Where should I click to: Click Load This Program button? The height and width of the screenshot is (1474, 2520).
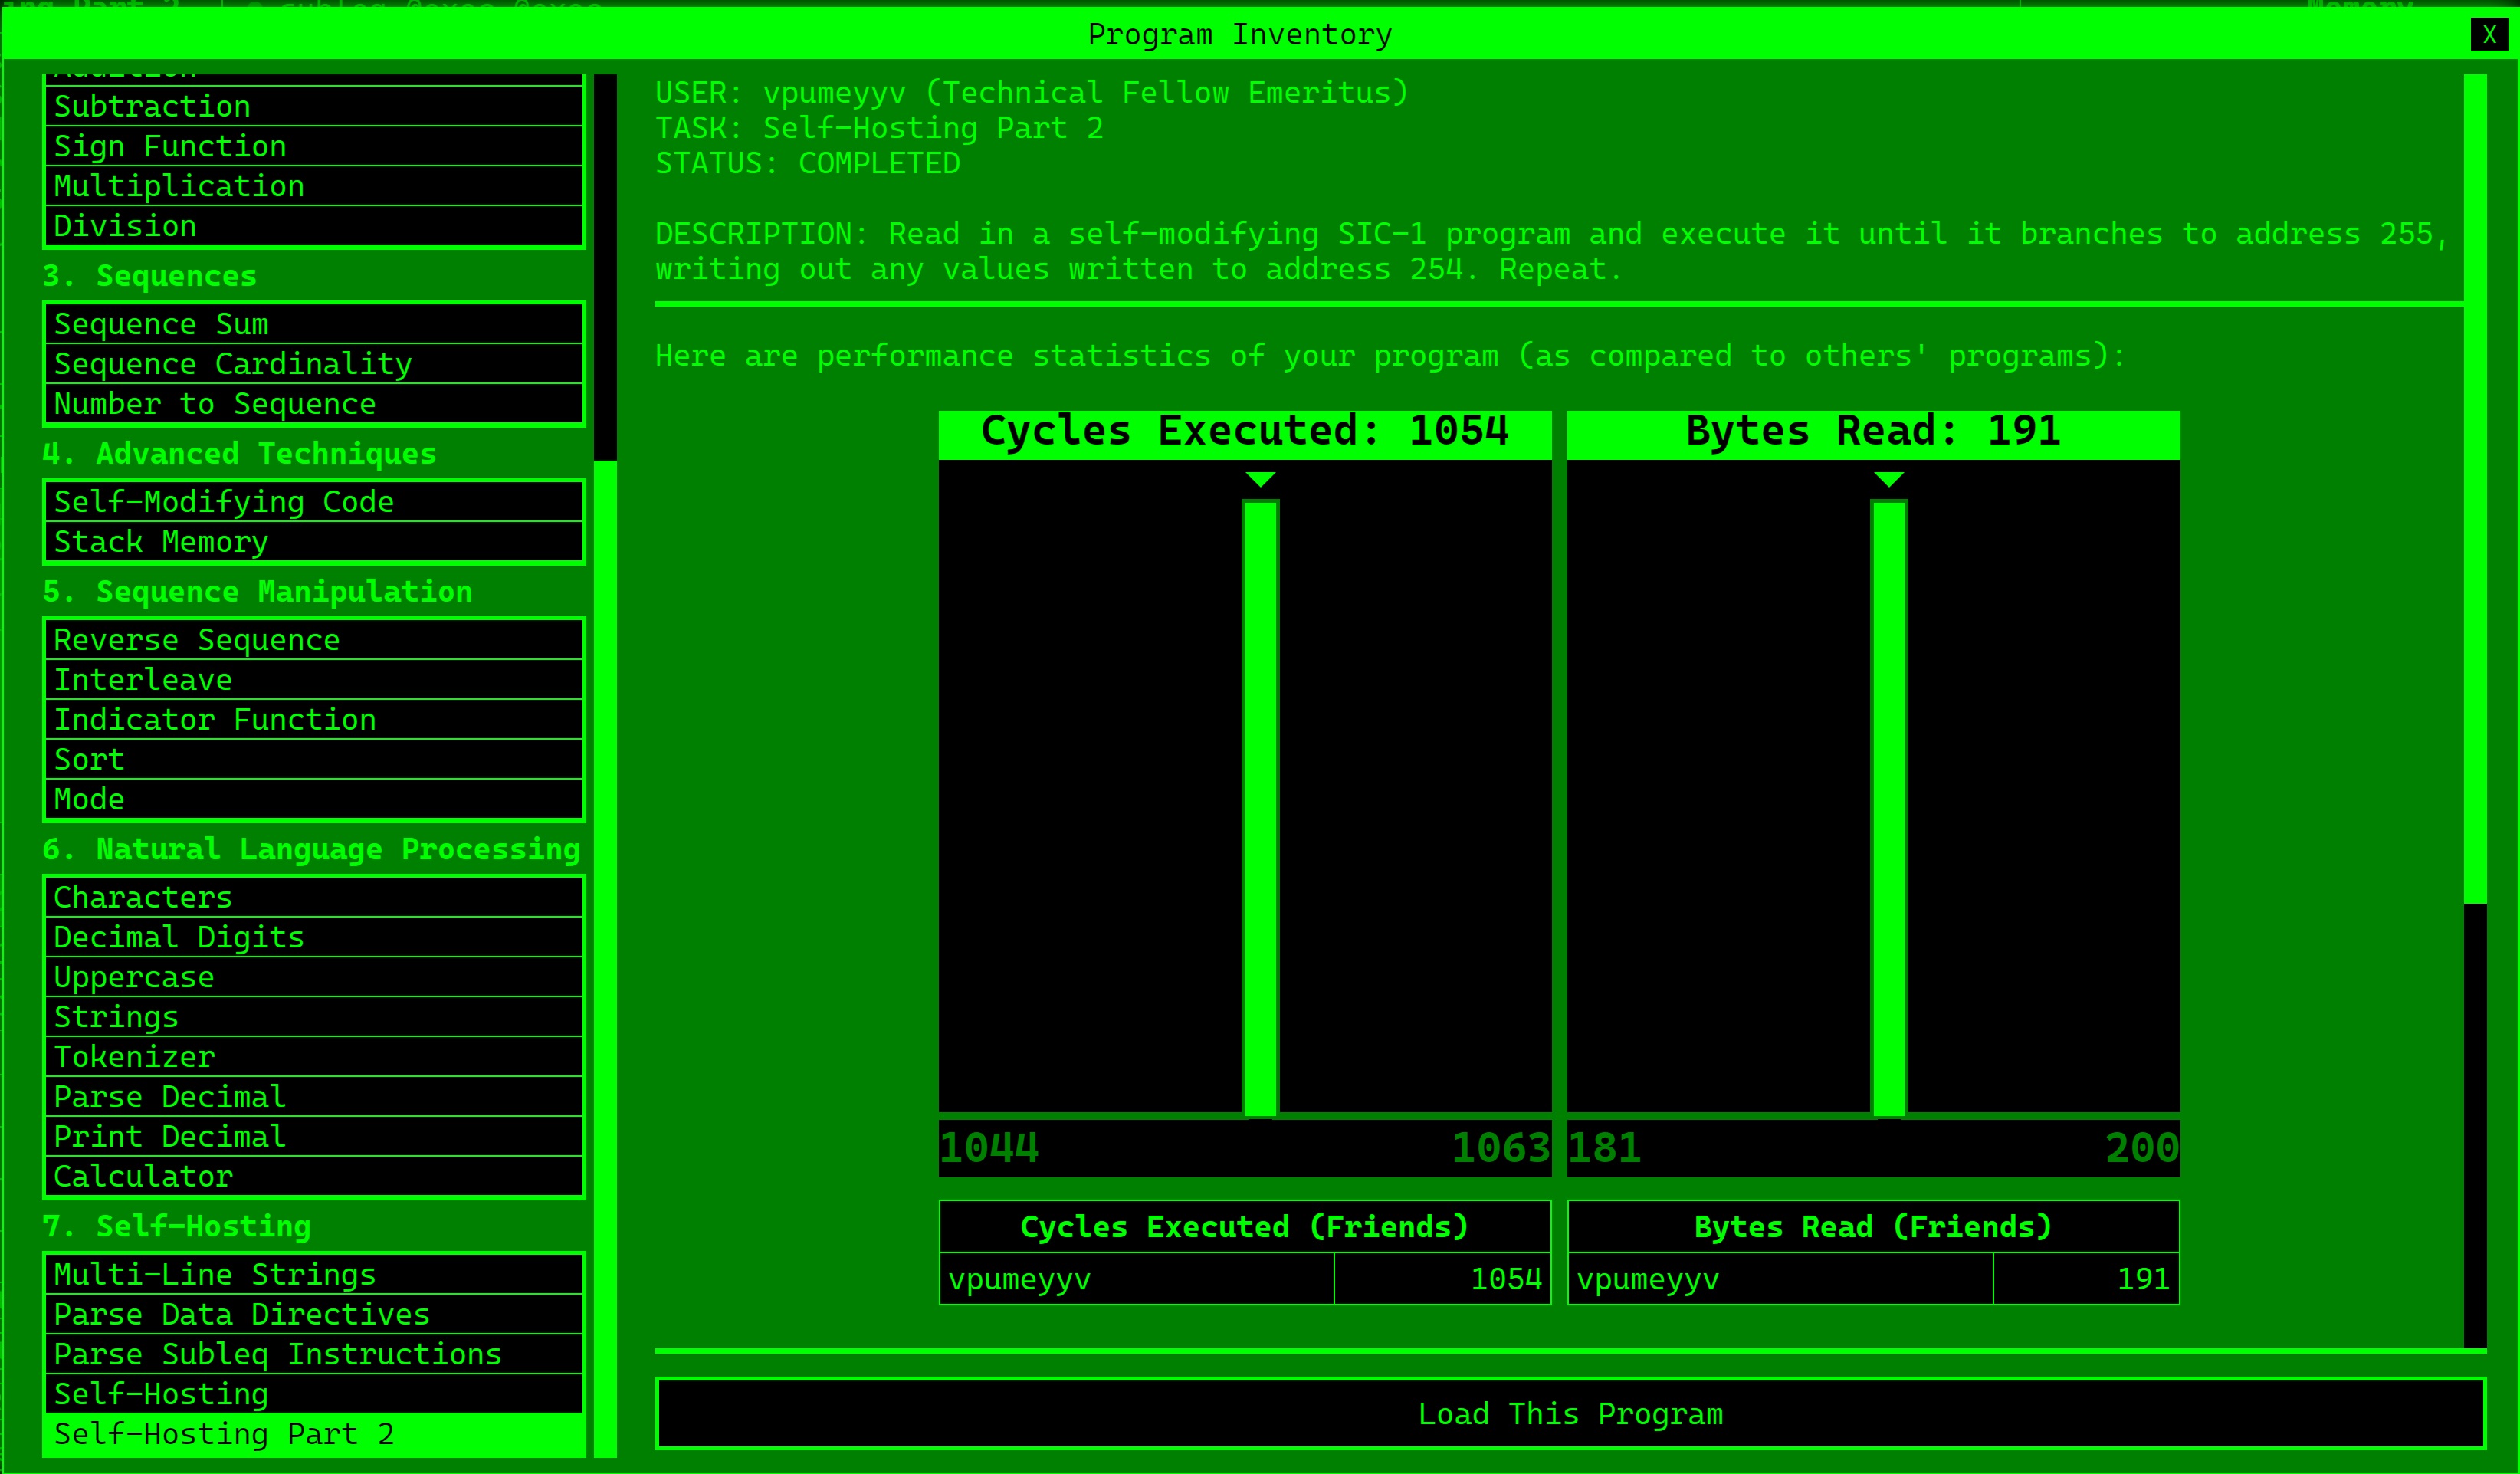coord(1570,1413)
